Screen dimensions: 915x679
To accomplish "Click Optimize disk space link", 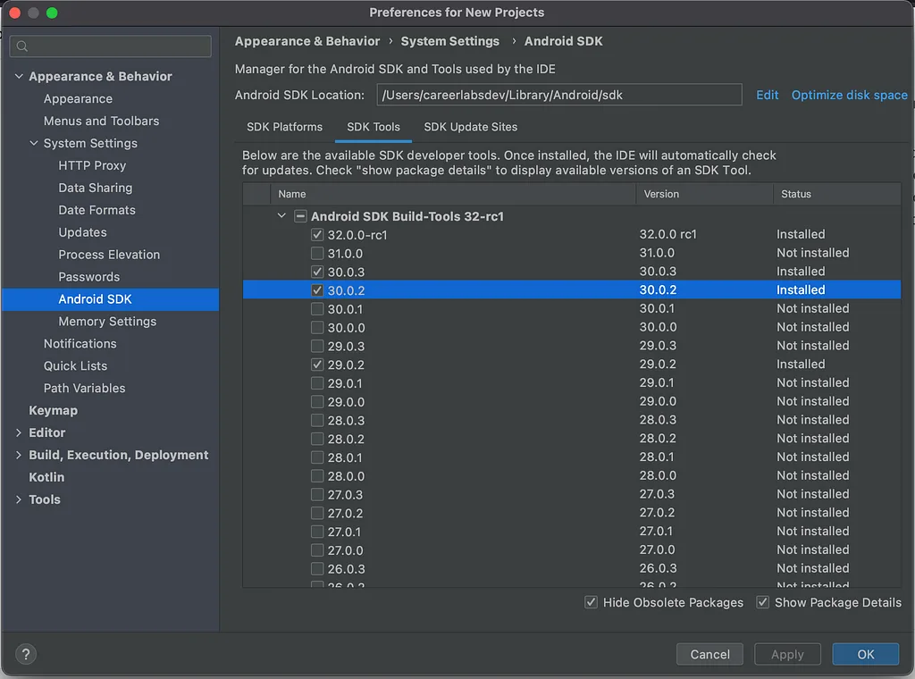I will point(849,95).
